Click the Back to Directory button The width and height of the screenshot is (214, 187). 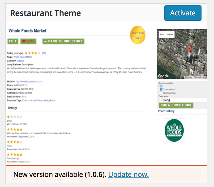point(63,41)
